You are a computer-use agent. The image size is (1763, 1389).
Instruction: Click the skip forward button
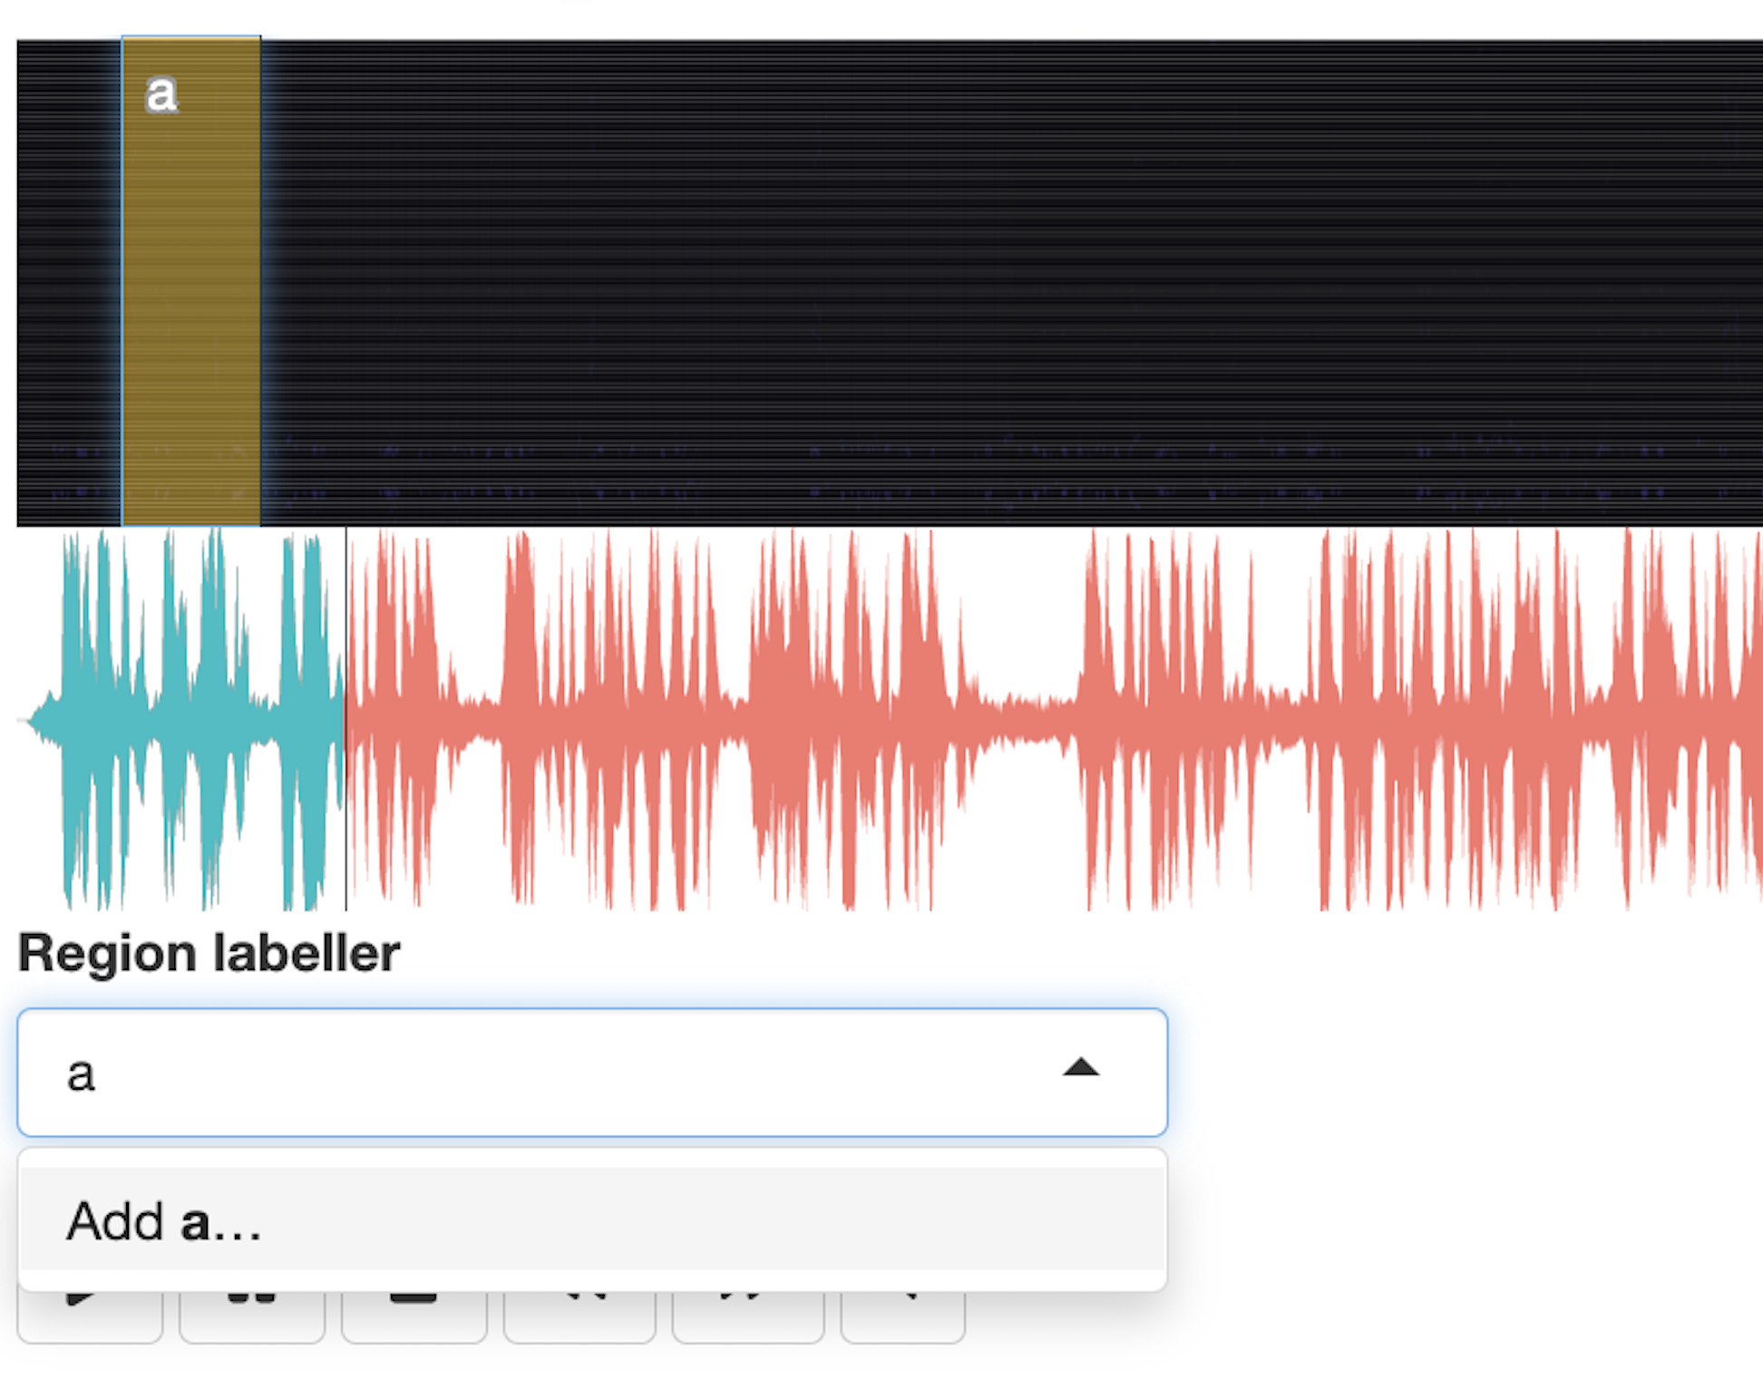click(747, 1316)
